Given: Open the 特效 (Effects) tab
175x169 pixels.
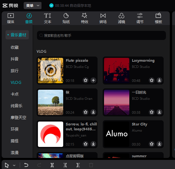Looking at the screenshot, I should pos(85,18).
